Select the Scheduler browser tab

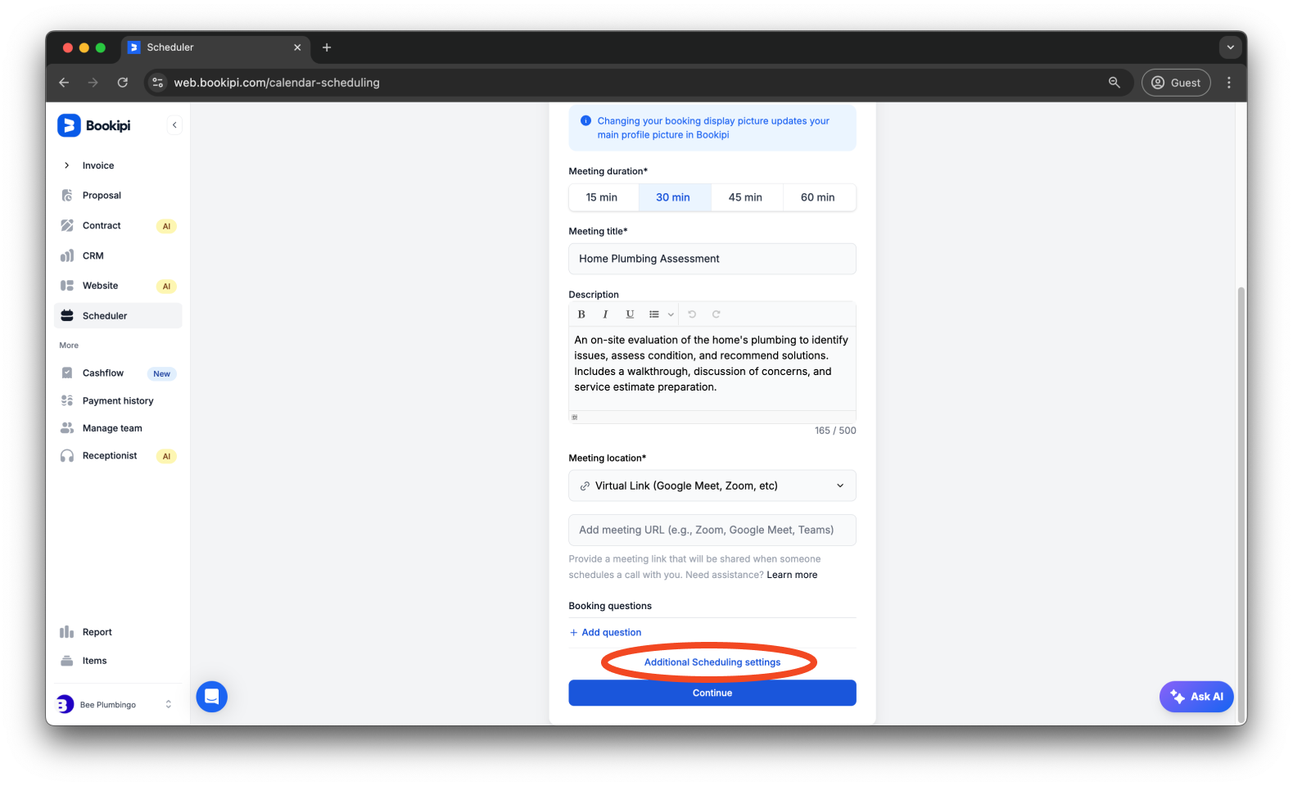pos(216,47)
